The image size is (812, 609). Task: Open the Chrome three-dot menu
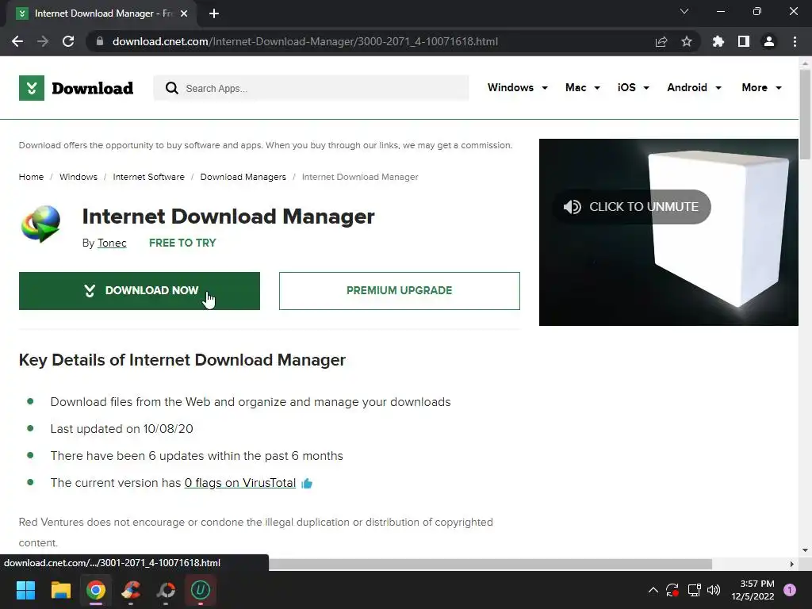[795, 41]
